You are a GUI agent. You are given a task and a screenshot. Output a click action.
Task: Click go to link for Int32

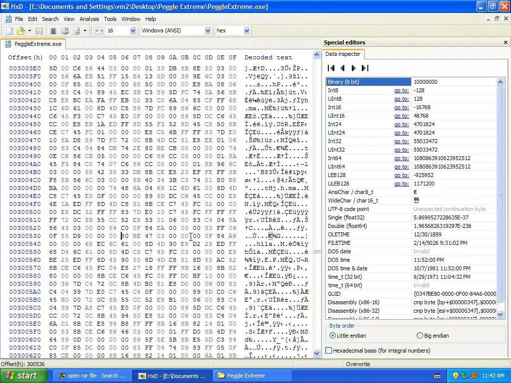coord(402,141)
